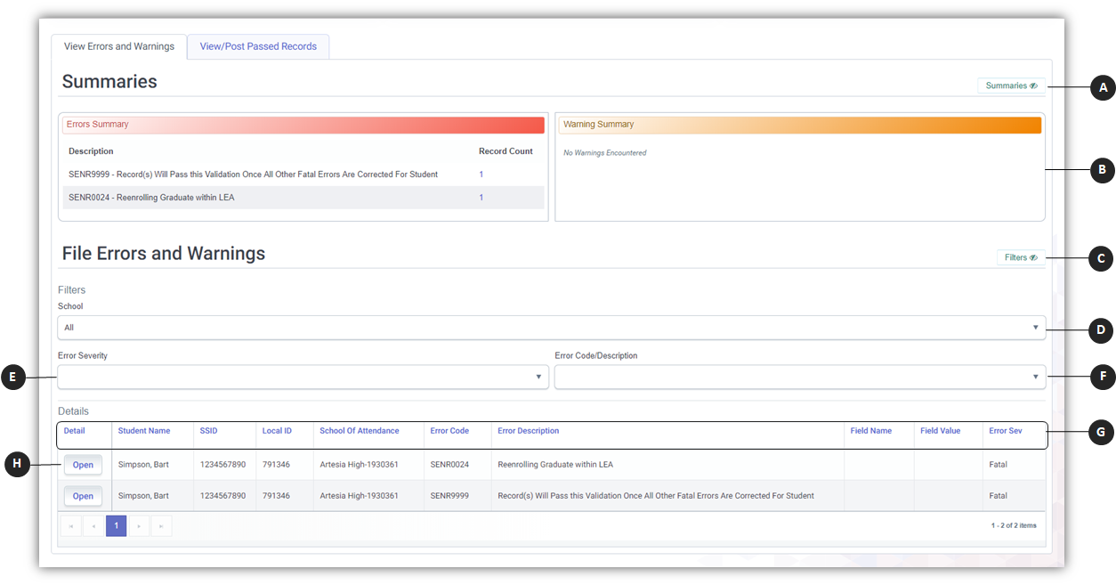The width and height of the screenshot is (1116, 585).
Task: Switch to View/Post Passed Records tab
Action: [x=258, y=46]
